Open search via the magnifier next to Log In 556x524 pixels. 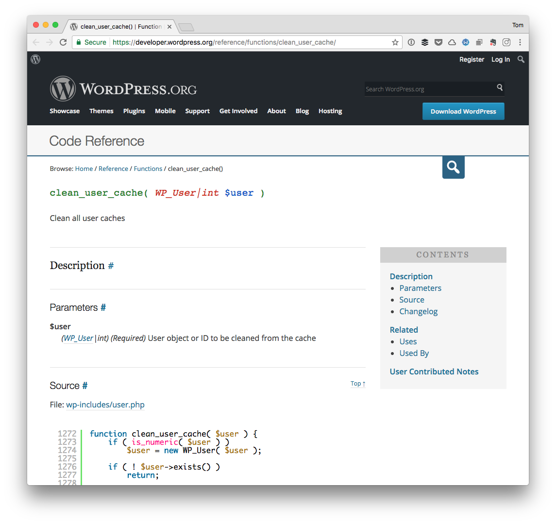click(x=521, y=59)
